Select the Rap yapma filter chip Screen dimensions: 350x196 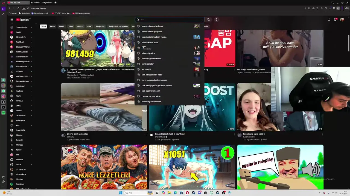click(x=100, y=26)
